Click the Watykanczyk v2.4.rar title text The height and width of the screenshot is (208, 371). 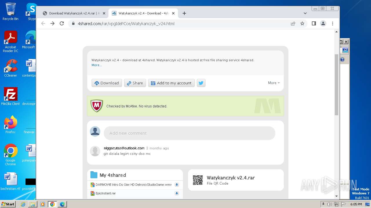click(231, 178)
